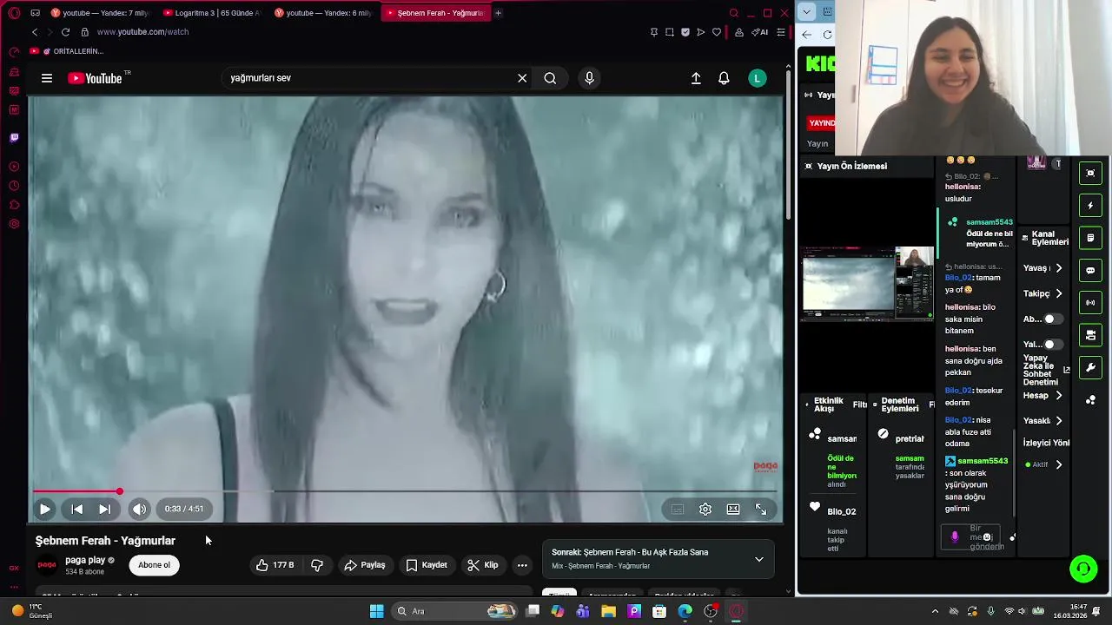Select the Şebnem Ferah - Yağmurlar tab
The image size is (1112, 625).
(x=434, y=13)
